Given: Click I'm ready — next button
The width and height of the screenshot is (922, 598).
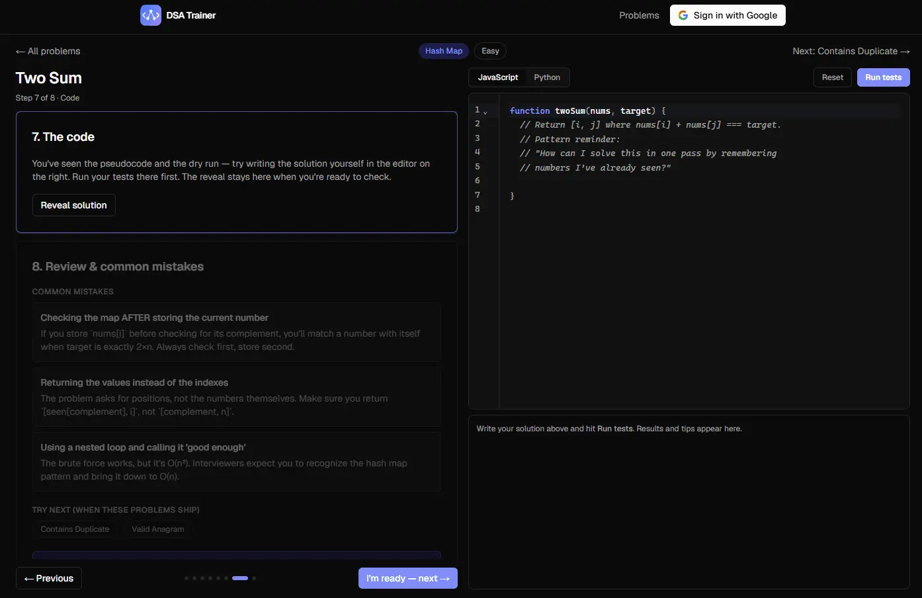Looking at the screenshot, I should click(x=408, y=578).
